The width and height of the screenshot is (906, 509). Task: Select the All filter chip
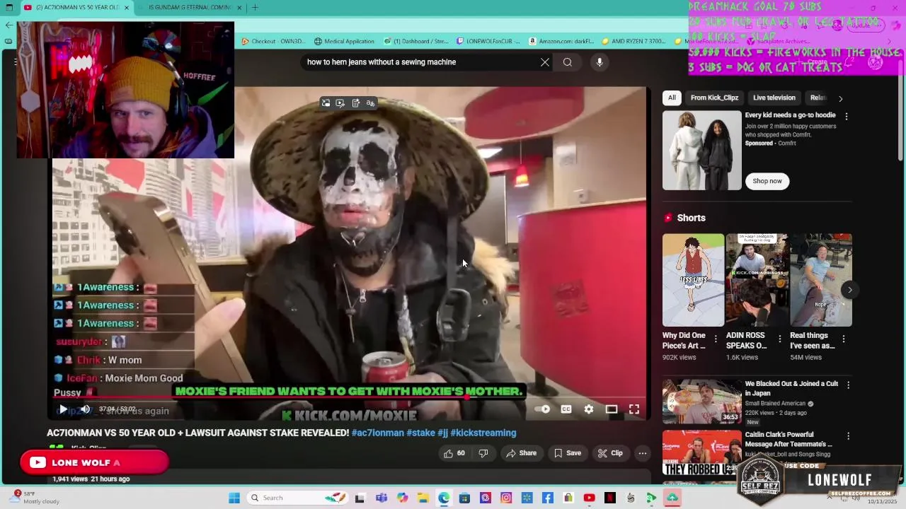[x=672, y=98]
